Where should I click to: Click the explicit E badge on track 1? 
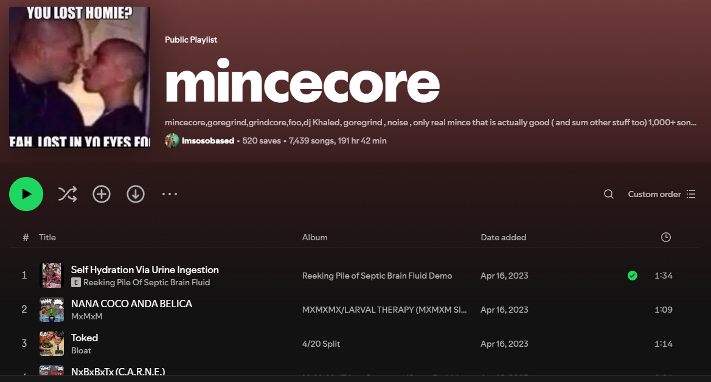pyautogui.click(x=76, y=282)
